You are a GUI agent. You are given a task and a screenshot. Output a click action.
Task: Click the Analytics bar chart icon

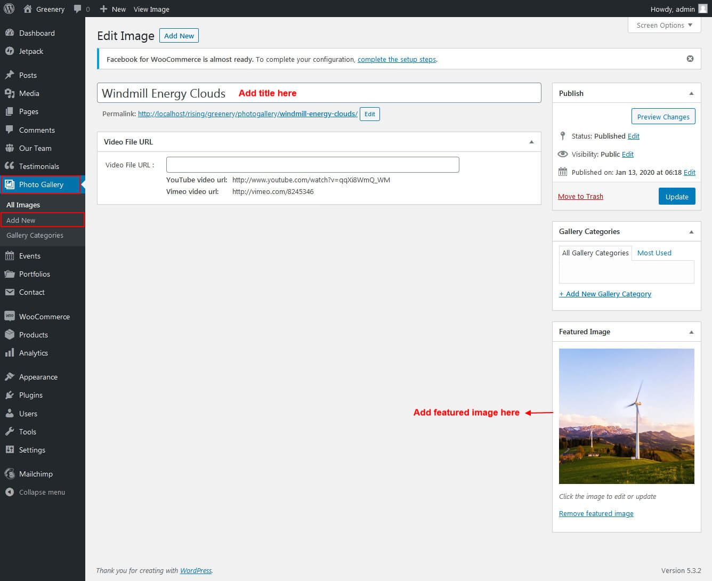10,353
